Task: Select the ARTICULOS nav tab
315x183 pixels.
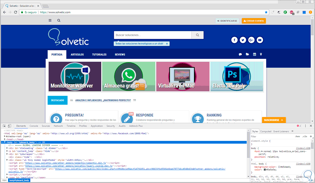Action: click(77, 54)
